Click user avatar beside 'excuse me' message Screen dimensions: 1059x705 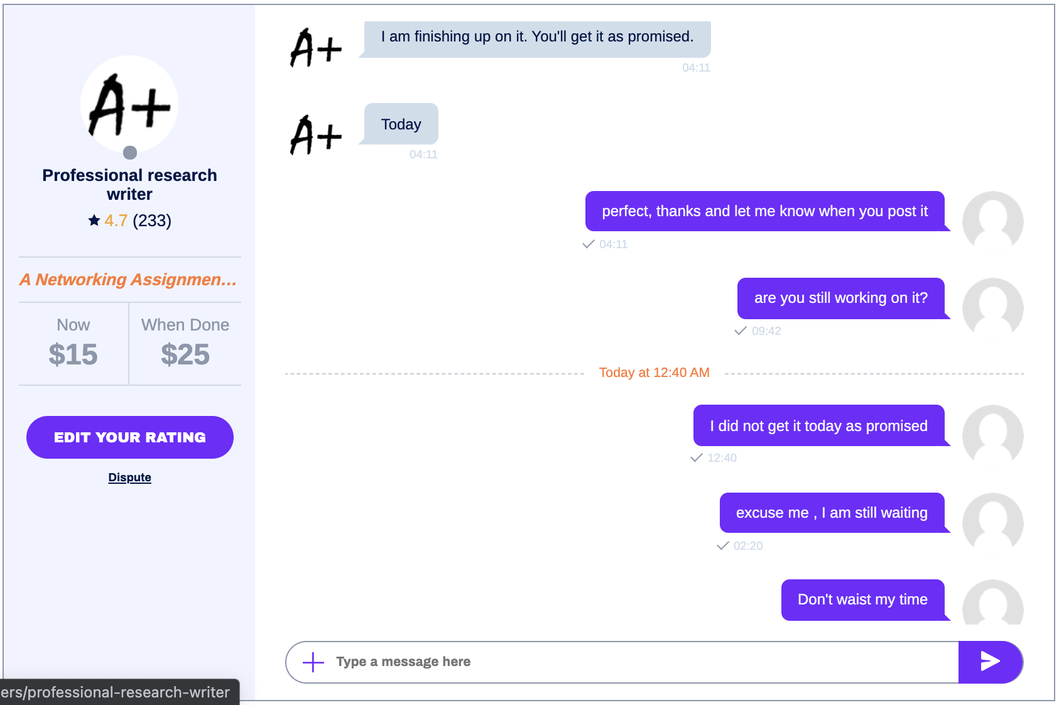[992, 523]
